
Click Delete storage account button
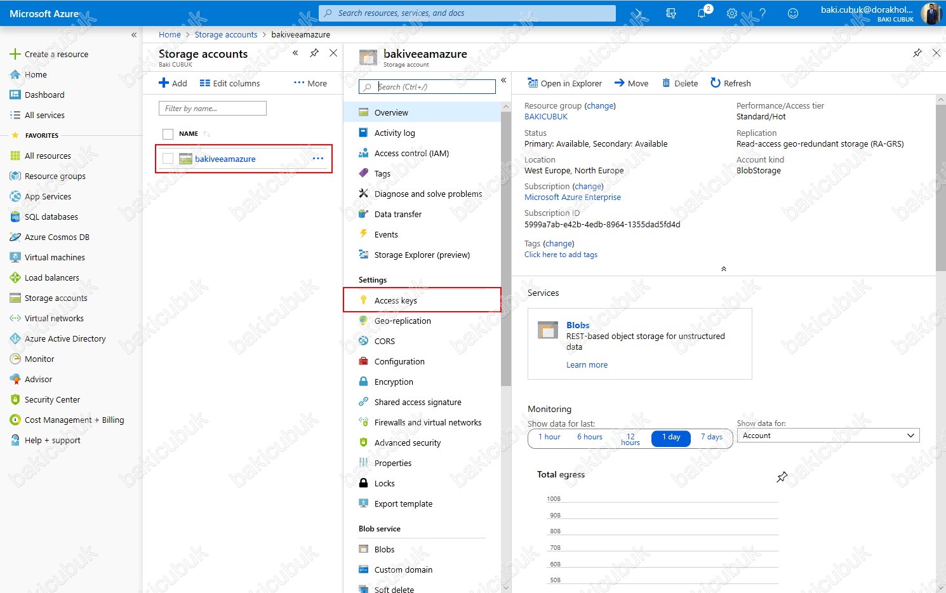[680, 83]
